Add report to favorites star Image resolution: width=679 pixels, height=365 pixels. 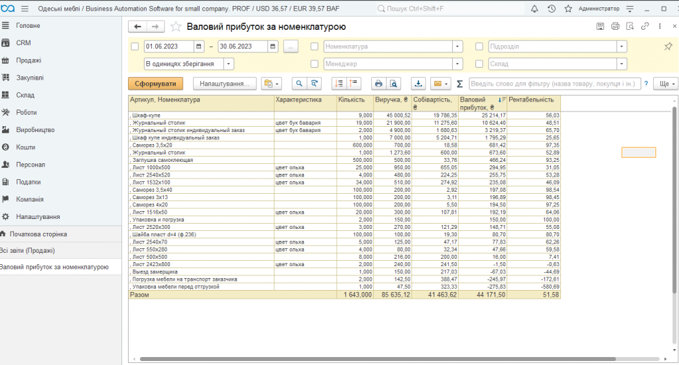pyautogui.click(x=175, y=27)
